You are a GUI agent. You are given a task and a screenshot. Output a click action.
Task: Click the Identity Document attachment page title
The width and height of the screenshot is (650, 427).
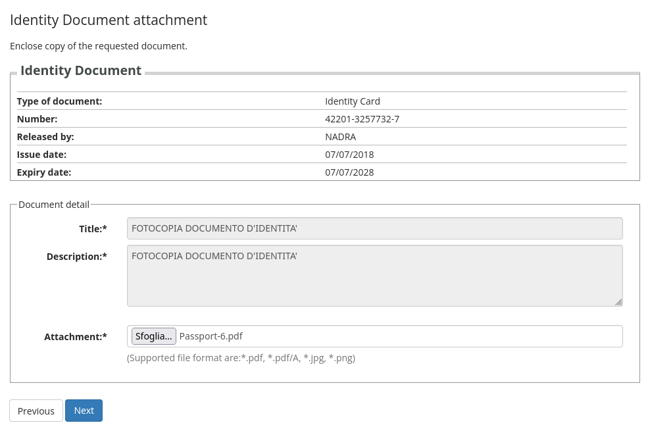tap(109, 20)
